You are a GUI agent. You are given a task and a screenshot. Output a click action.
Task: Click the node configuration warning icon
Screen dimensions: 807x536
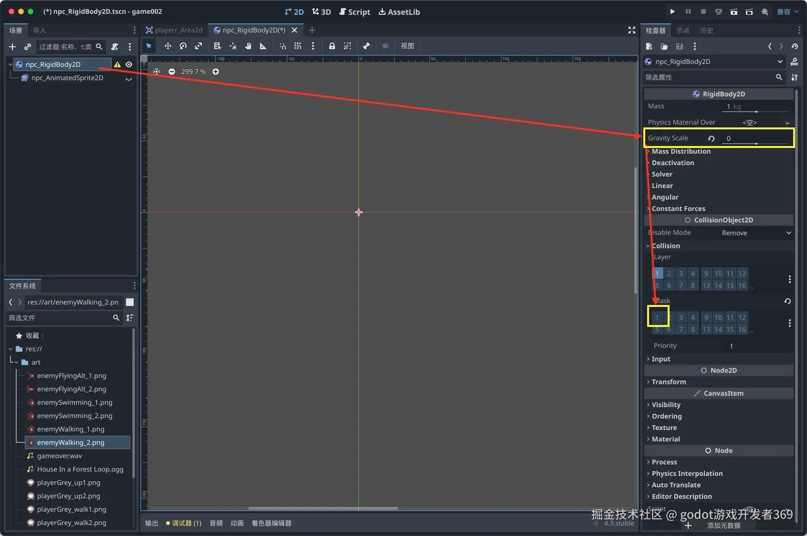tap(117, 64)
